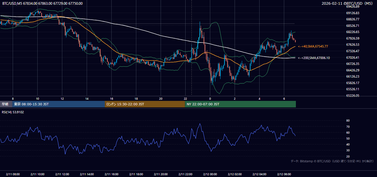Select the 東京 08:00-15:30 JST session bar
The image size is (377, 177).
tap(58, 104)
